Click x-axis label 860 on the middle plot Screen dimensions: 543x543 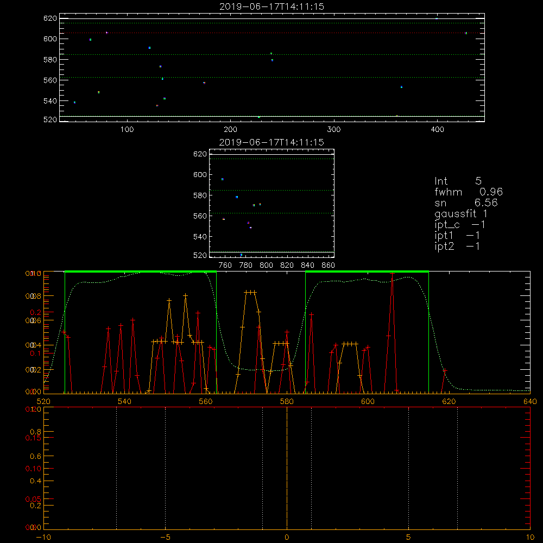329,266
